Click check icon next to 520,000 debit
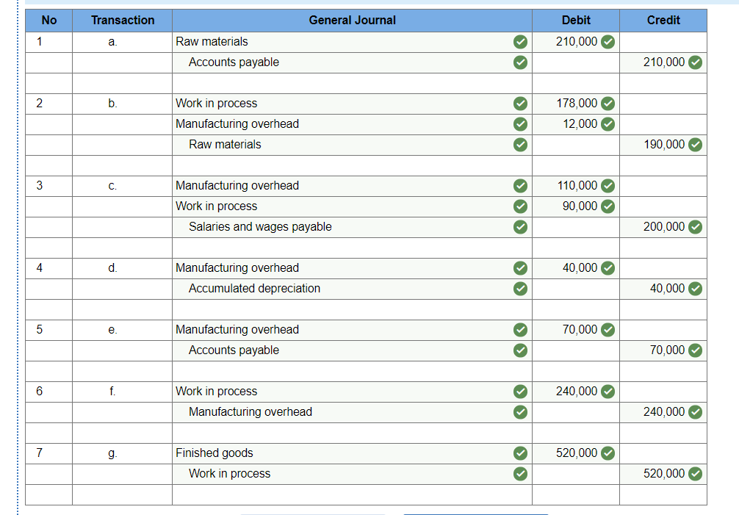This screenshot has height=515, width=739. [x=608, y=453]
